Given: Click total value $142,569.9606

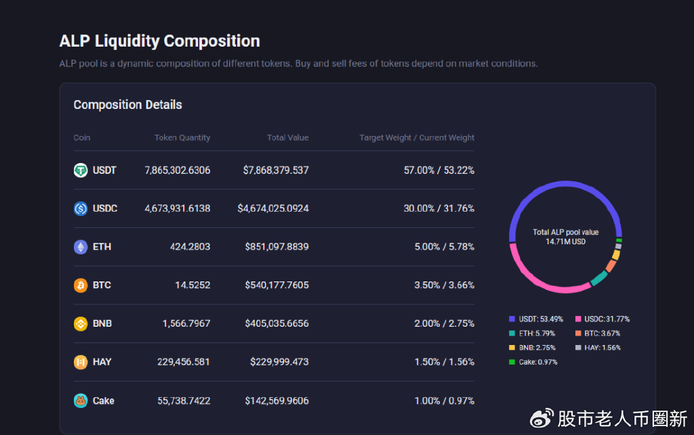Looking at the screenshot, I should pos(277,401).
